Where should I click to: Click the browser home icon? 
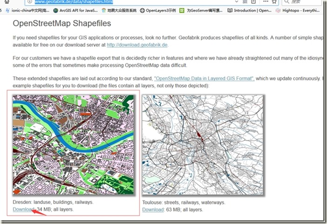tap(7, 2)
